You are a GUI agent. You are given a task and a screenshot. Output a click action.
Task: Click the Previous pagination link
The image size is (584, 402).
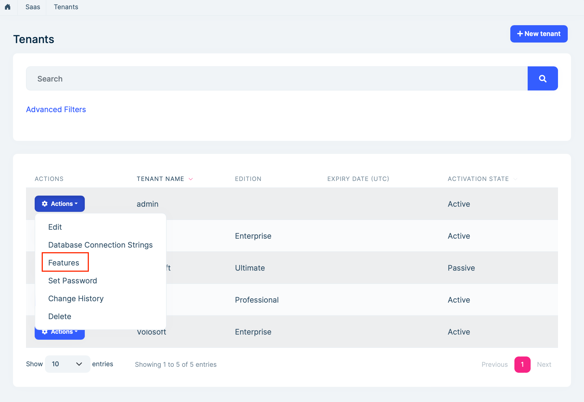coord(494,365)
